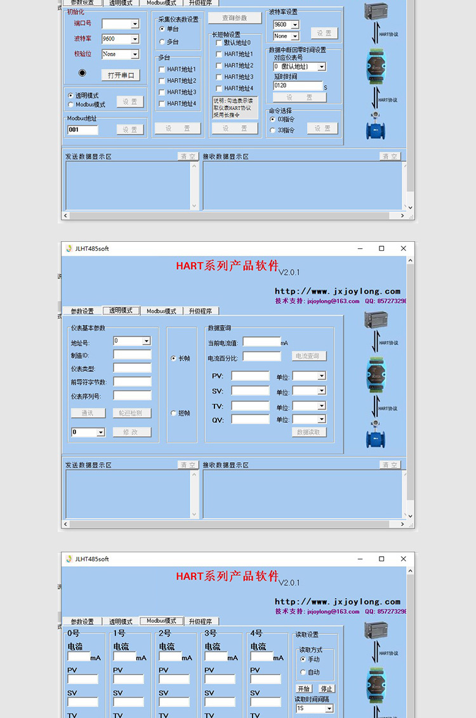Open 9600 dropdown in 波特率设置 group
Image resolution: width=476 pixels, height=718 pixels.
[294, 25]
